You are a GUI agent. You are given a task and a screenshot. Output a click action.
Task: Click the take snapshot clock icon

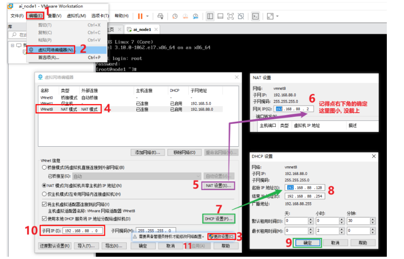coord(175,16)
